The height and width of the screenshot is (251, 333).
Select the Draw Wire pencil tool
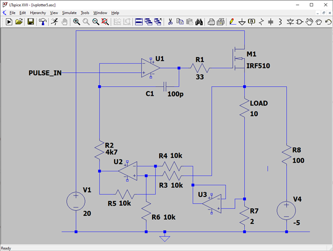tap(232, 22)
